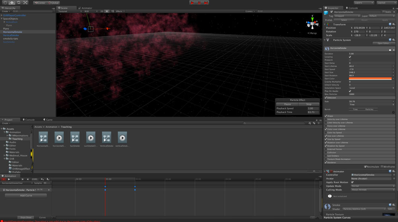
Task: Click the Add Keyframe icon in Animation panel
Action: 43,179
